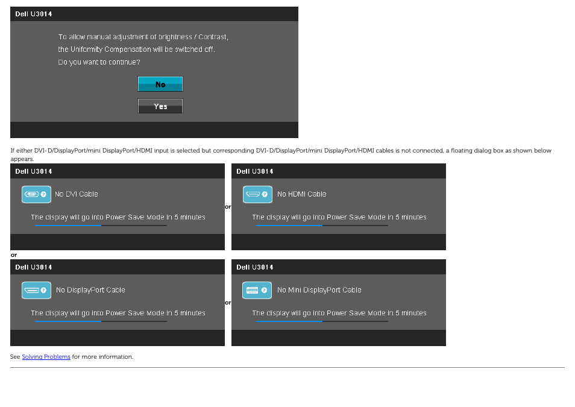Click the progress bar under No Mini DisplayPort Cable

[x=322, y=321]
